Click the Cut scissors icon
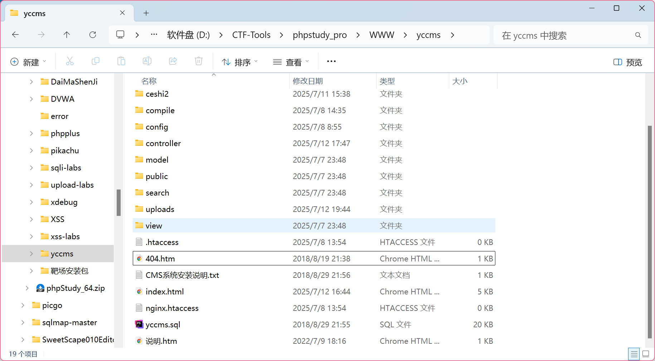Image resolution: width=655 pixels, height=361 pixels. pyautogui.click(x=70, y=61)
